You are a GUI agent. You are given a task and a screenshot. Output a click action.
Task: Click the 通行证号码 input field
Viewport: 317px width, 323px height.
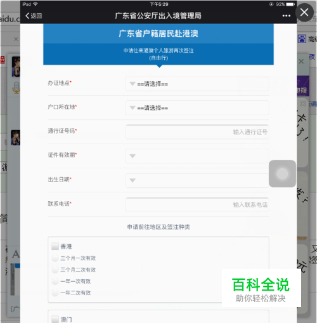tap(197, 132)
